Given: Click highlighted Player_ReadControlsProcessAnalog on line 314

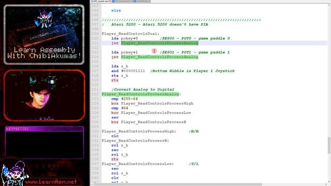Looking at the screenshot, I should click(x=160, y=57).
